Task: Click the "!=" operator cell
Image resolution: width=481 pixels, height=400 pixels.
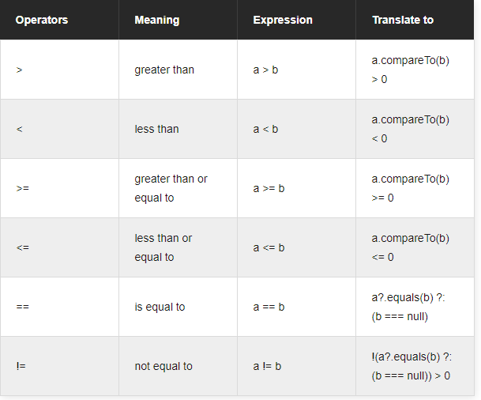Action: pyautogui.click(x=21, y=366)
